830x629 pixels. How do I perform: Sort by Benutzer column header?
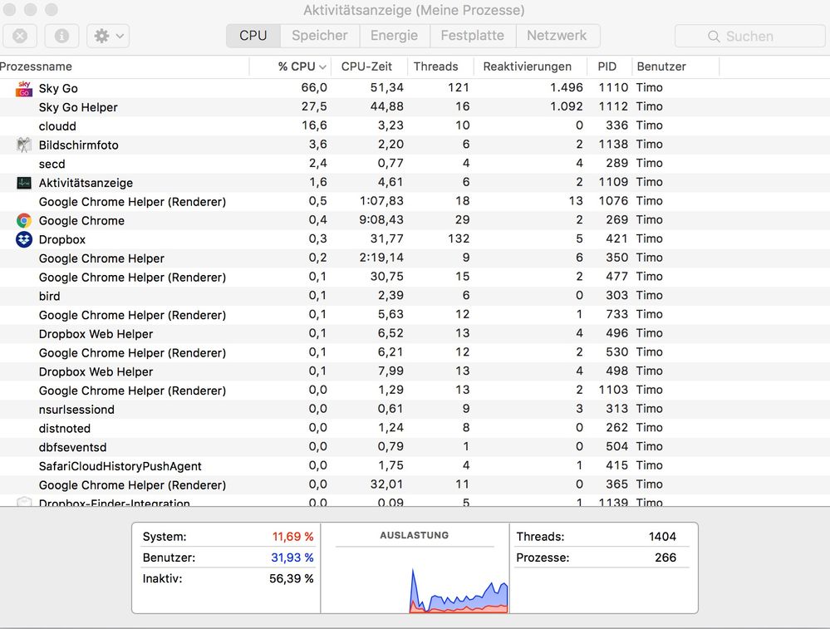pyautogui.click(x=675, y=66)
